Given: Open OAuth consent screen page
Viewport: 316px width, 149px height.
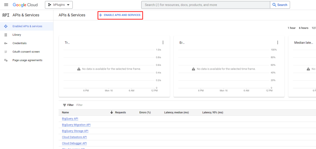Looking at the screenshot, I should tap(27, 52).
